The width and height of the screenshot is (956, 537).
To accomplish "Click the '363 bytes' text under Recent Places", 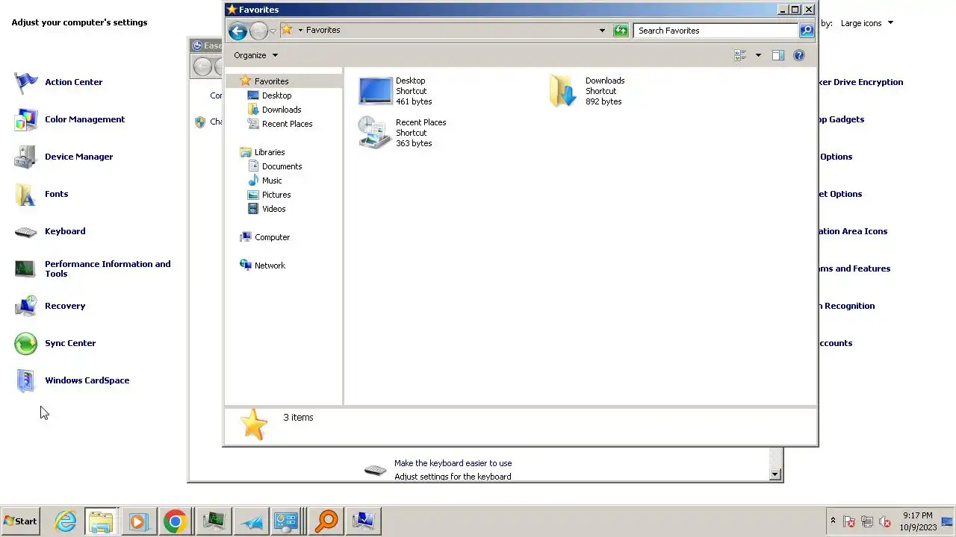I will tap(414, 143).
